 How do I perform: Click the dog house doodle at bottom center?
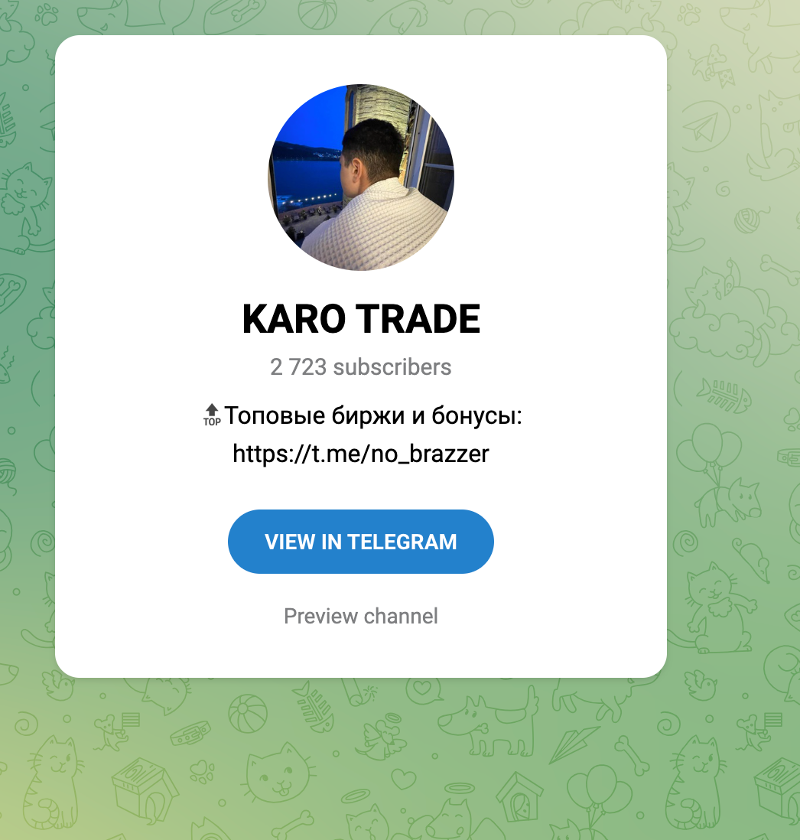(x=519, y=797)
